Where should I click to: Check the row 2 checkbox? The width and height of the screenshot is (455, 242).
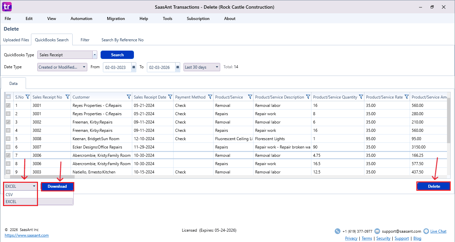[x=9, y=114]
